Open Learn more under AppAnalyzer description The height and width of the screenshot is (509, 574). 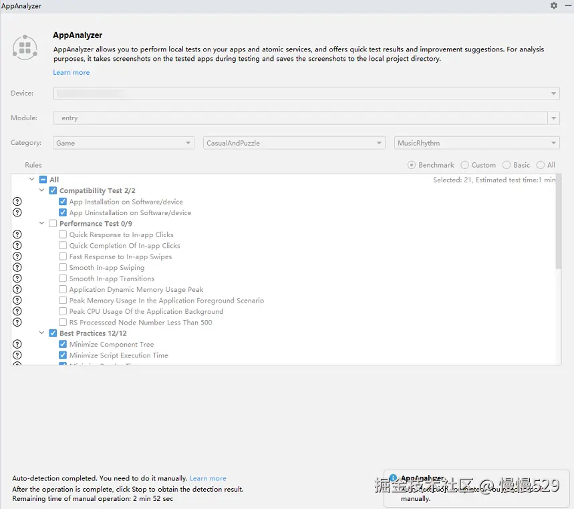coord(71,72)
